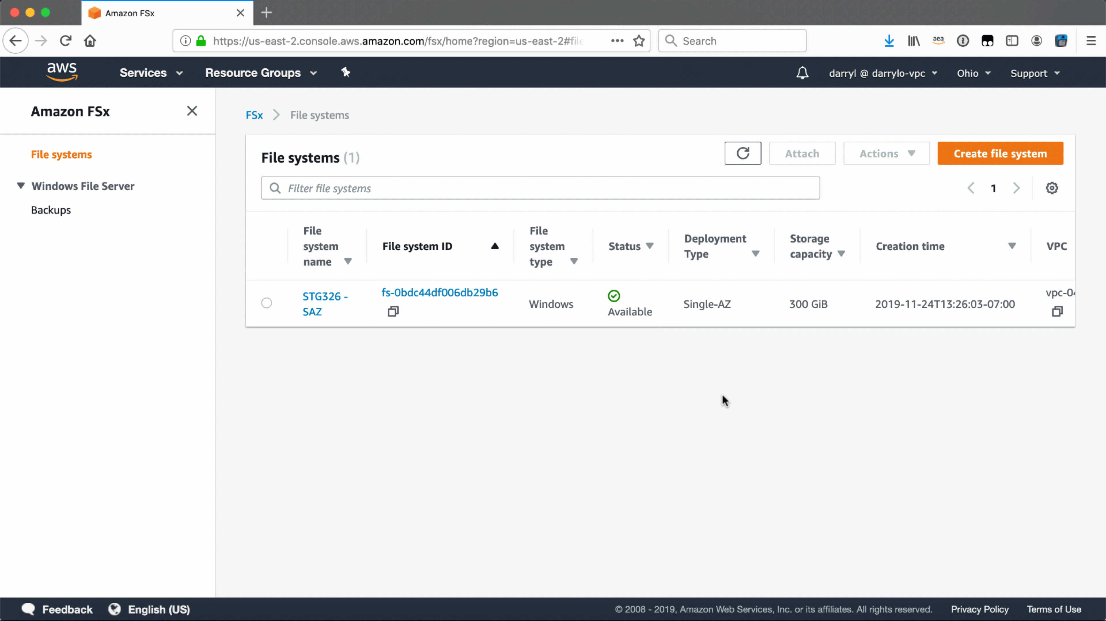Click the English (US) language selector
The width and height of the screenshot is (1106, 621).
(x=159, y=609)
